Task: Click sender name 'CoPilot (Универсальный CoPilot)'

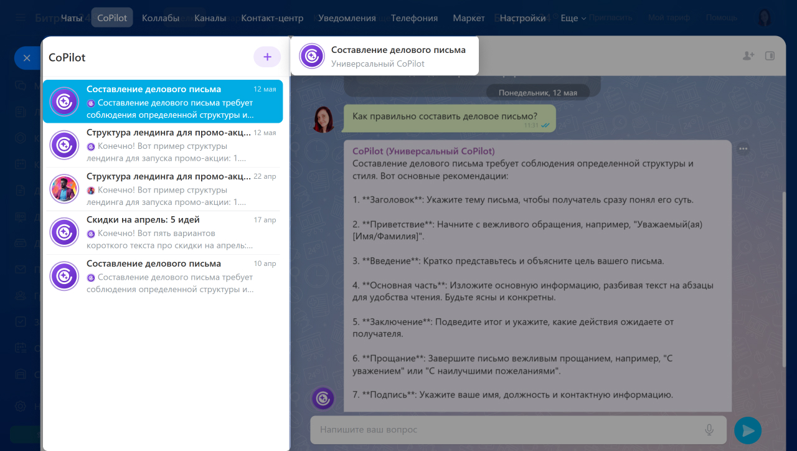Action: [423, 151]
